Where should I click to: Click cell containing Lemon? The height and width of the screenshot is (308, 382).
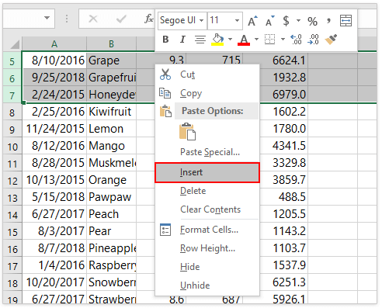(111, 129)
